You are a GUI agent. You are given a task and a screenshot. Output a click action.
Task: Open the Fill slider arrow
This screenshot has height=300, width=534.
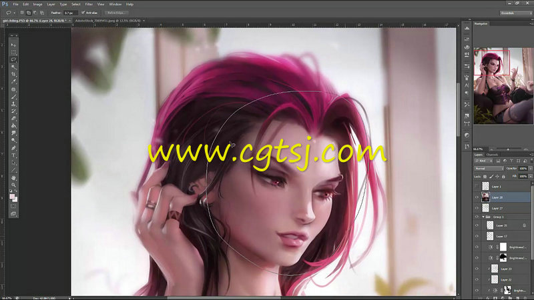pyautogui.click(x=531, y=176)
